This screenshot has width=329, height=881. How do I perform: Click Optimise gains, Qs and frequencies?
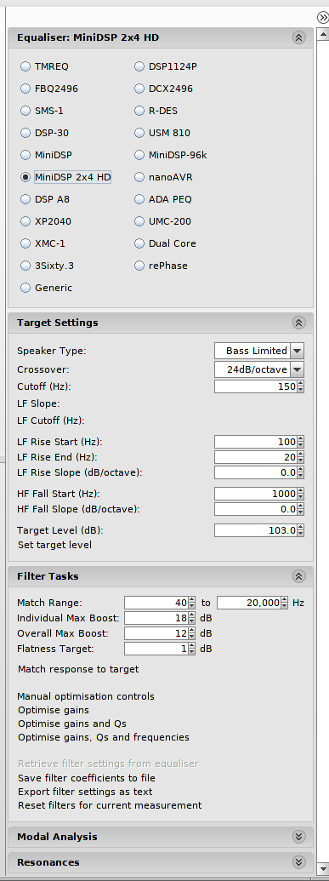(104, 737)
